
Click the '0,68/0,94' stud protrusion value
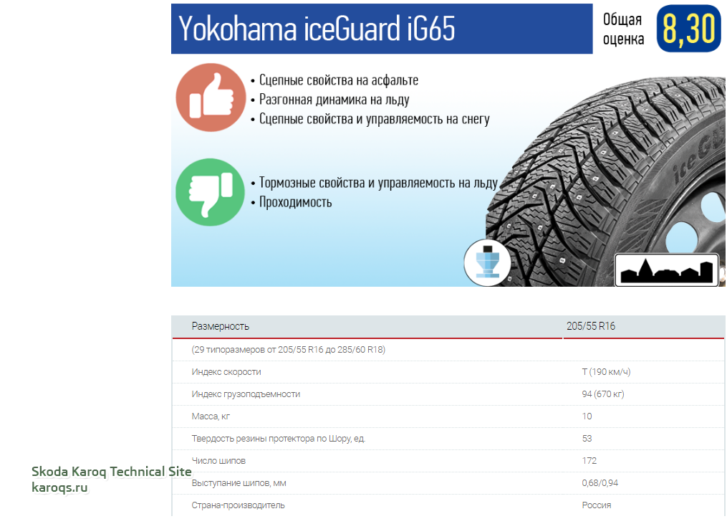click(x=600, y=483)
